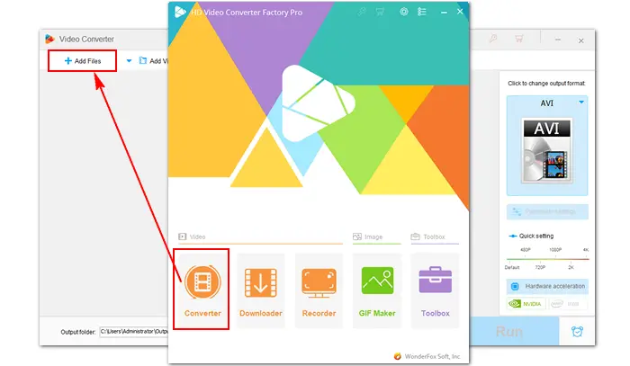Close the HD Video Converter Factory Pro window

(x=460, y=12)
